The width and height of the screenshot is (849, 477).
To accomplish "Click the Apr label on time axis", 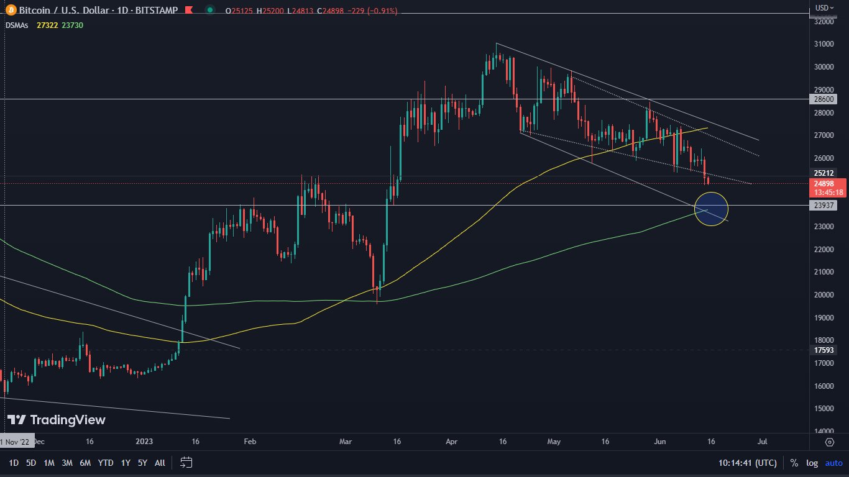I will pyautogui.click(x=452, y=442).
